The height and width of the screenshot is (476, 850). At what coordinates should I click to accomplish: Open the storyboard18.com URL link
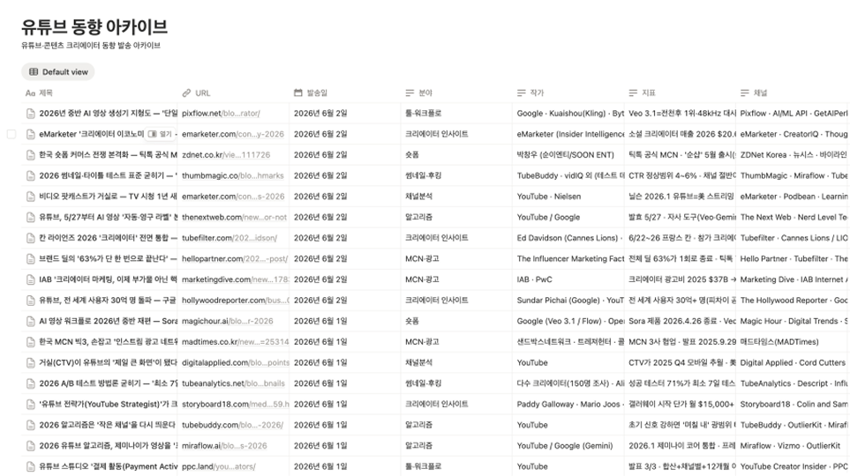point(236,405)
